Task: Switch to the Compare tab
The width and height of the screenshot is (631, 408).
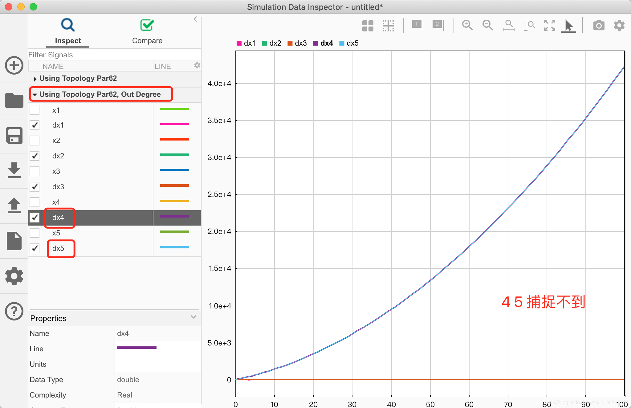Action: coord(147,32)
